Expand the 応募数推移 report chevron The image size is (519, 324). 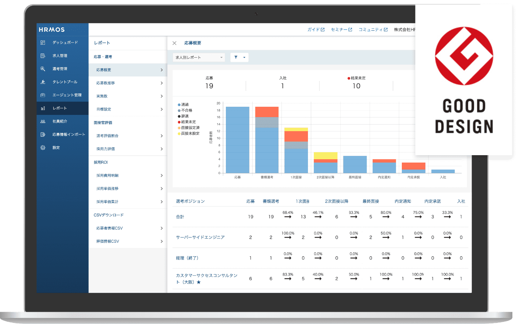coord(162,83)
